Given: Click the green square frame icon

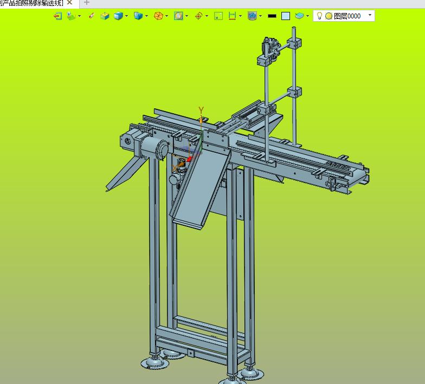Looking at the screenshot, I should 218,16.
